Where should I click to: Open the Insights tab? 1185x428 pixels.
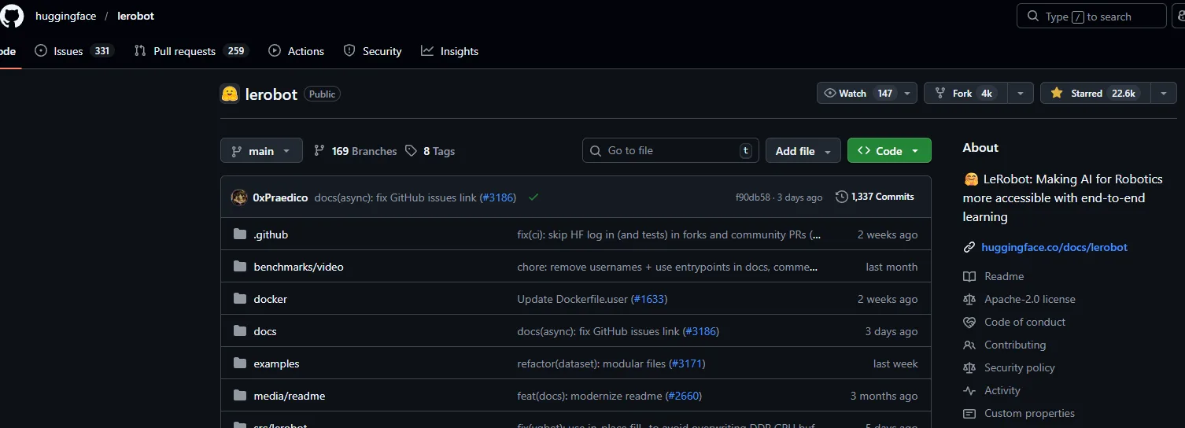point(450,51)
